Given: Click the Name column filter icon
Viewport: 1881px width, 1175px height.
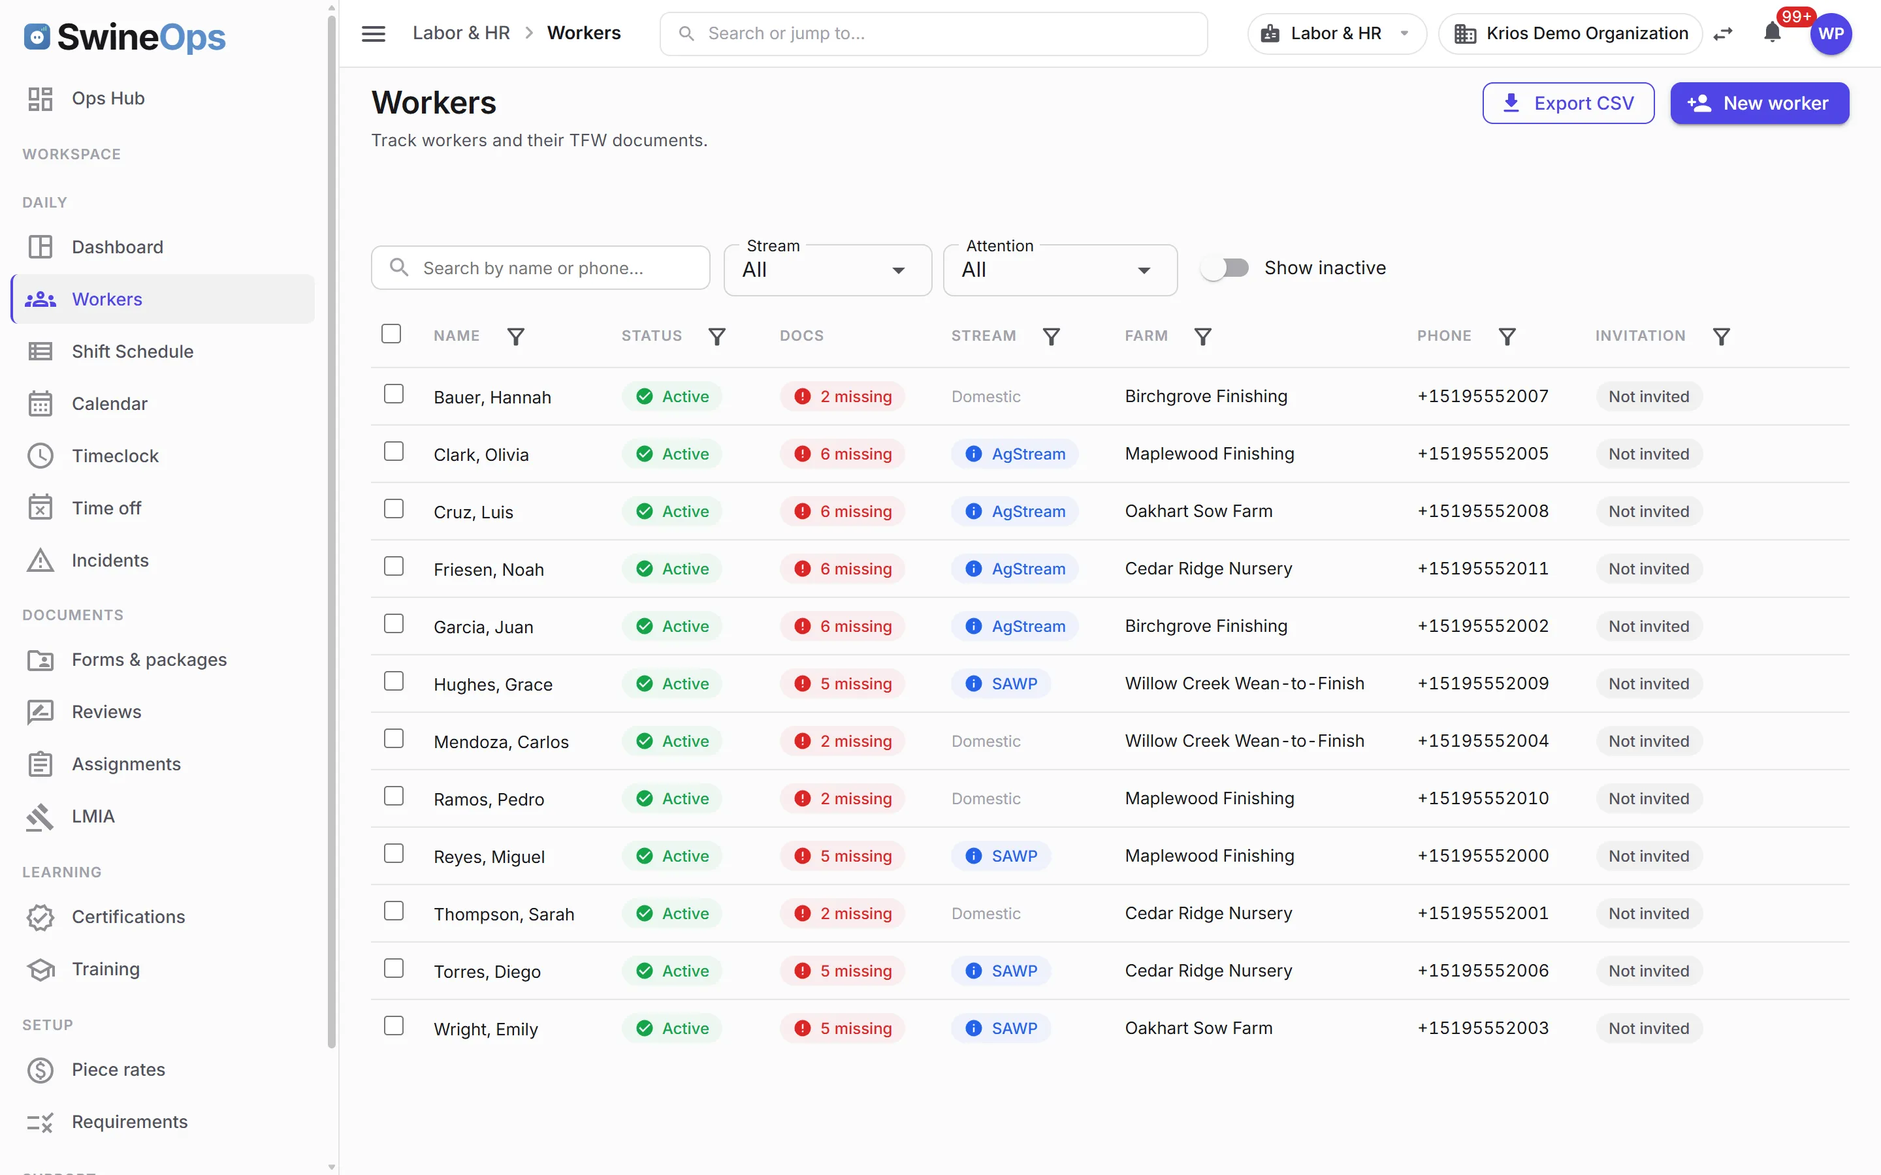Looking at the screenshot, I should pyautogui.click(x=515, y=336).
